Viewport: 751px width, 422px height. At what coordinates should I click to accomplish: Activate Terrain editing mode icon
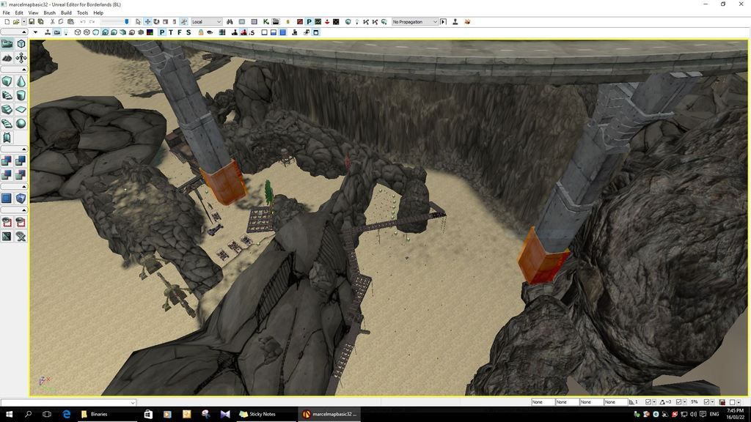[7, 58]
